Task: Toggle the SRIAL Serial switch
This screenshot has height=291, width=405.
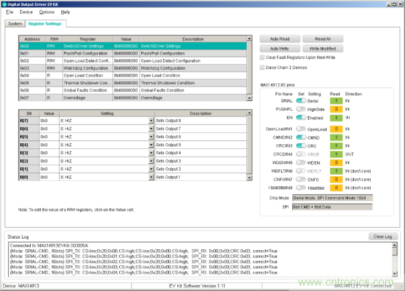Action: [x=301, y=101]
